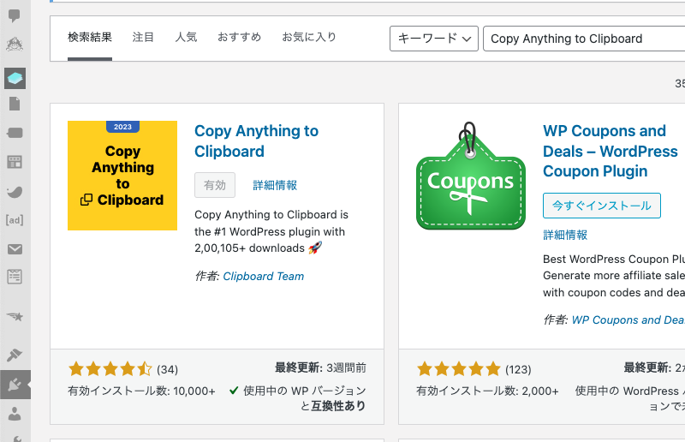The height and width of the screenshot is (442, 685).
Task: Click the five-star rating with (123) reviews
Action: (x=474, y=369)
